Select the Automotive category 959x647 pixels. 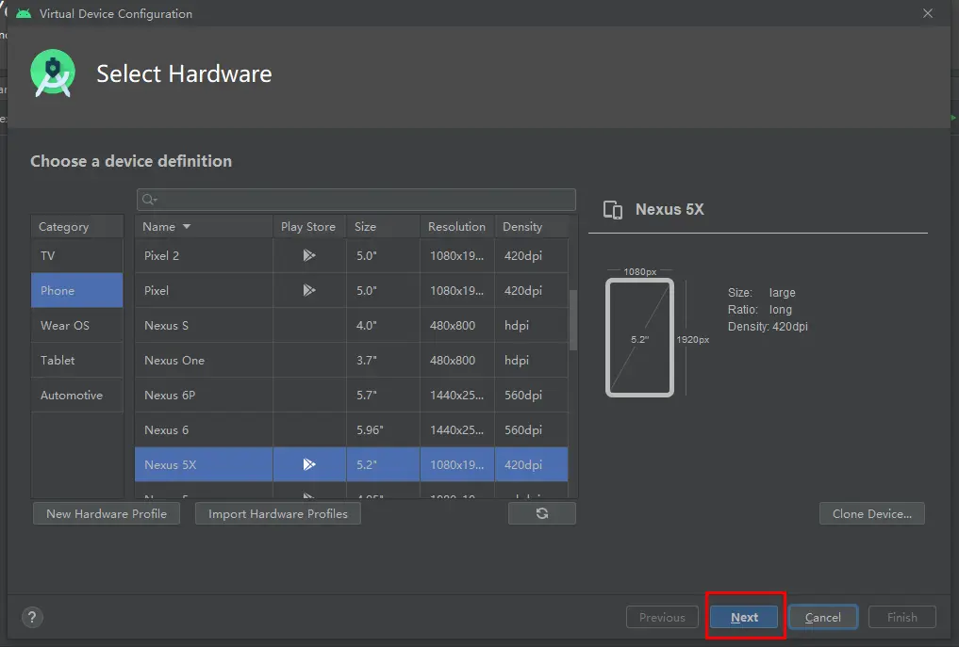pos(77,395)
